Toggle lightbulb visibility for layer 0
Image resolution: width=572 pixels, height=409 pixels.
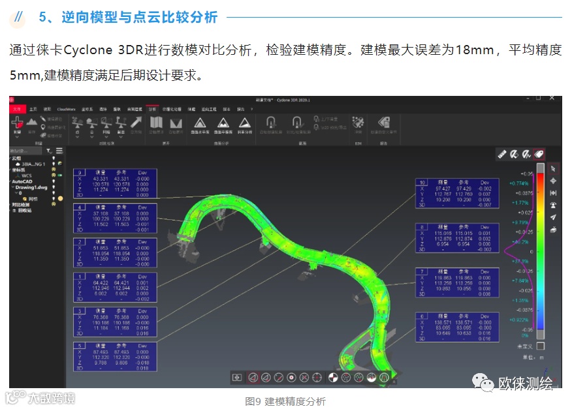54,193
